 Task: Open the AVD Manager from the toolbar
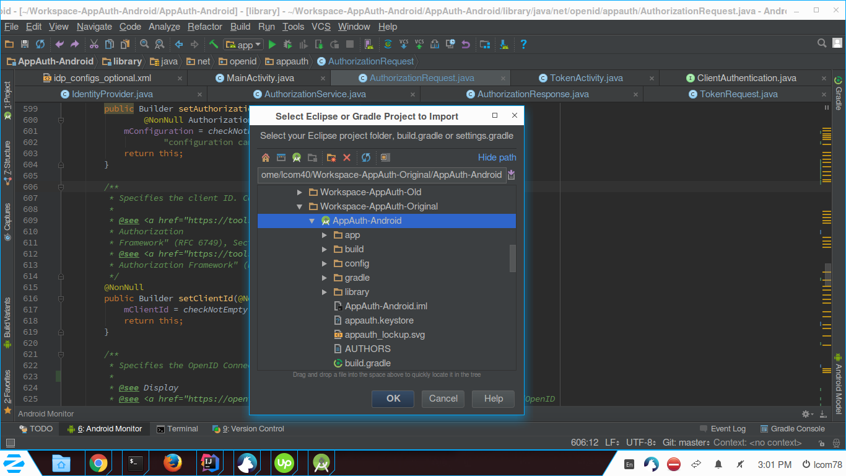coord(368,44)
